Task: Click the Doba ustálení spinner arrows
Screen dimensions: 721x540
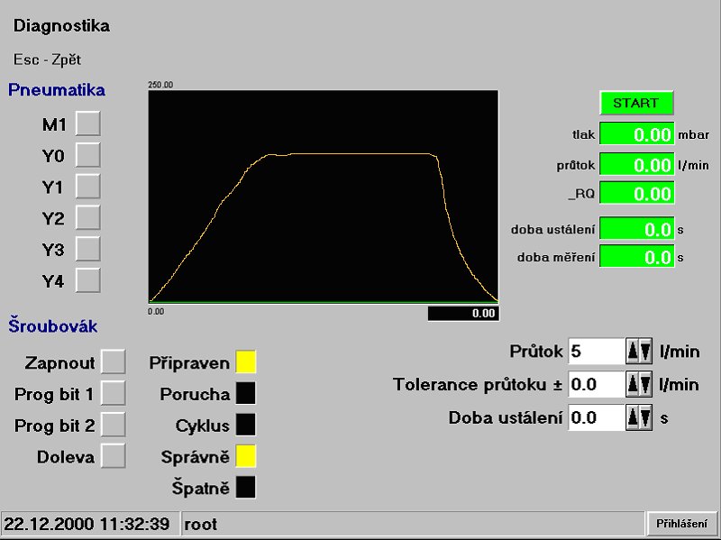Action: tap(639, 417)
